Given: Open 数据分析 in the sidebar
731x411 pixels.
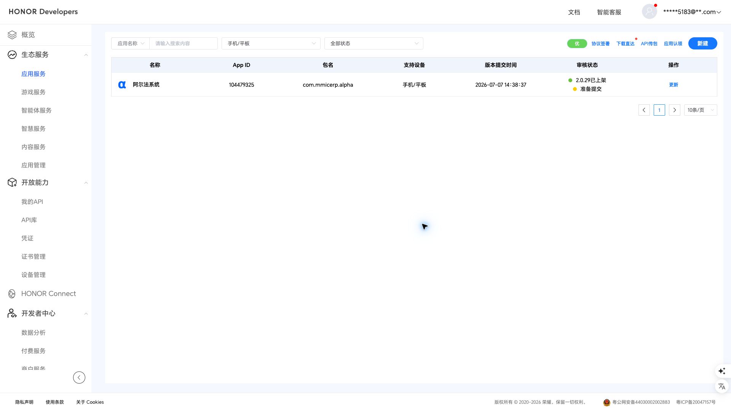Looking at the screenshot, I should [34, 333].
